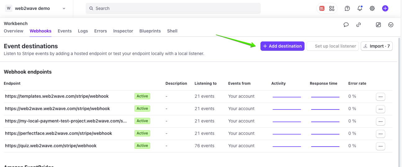This screenshot has width=402, height=167.
Task: Open the help question mark icon
Action: (x=347, y=8)
